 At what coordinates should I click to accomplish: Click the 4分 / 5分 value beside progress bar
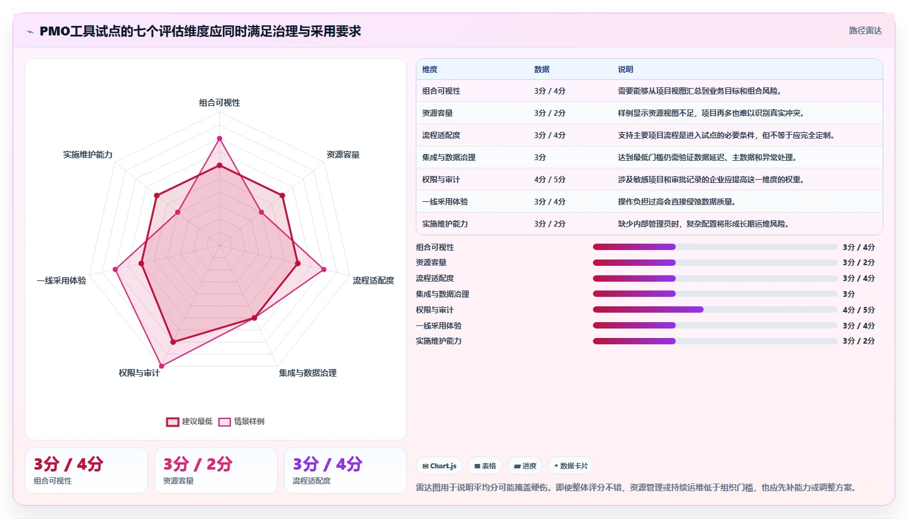pyautogui.click(x=859, y=310)
